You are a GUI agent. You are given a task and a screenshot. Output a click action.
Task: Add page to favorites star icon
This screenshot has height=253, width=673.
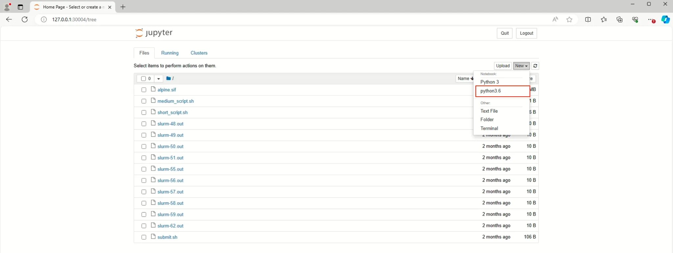click(x=569, y=20)
